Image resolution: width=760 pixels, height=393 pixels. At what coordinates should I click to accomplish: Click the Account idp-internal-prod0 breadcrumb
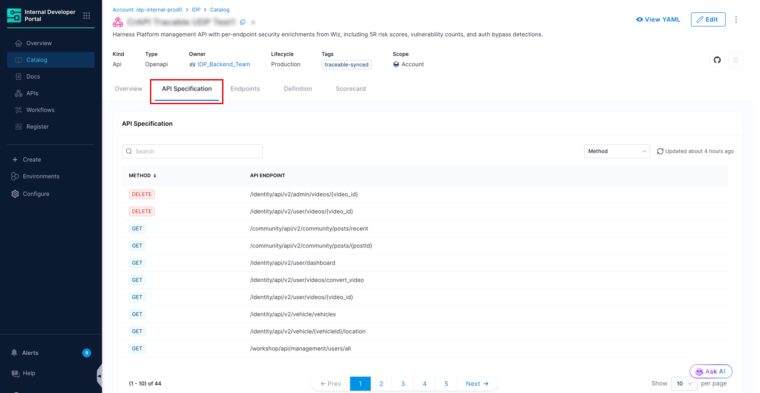pyautogui.click(x=147, y=10)
